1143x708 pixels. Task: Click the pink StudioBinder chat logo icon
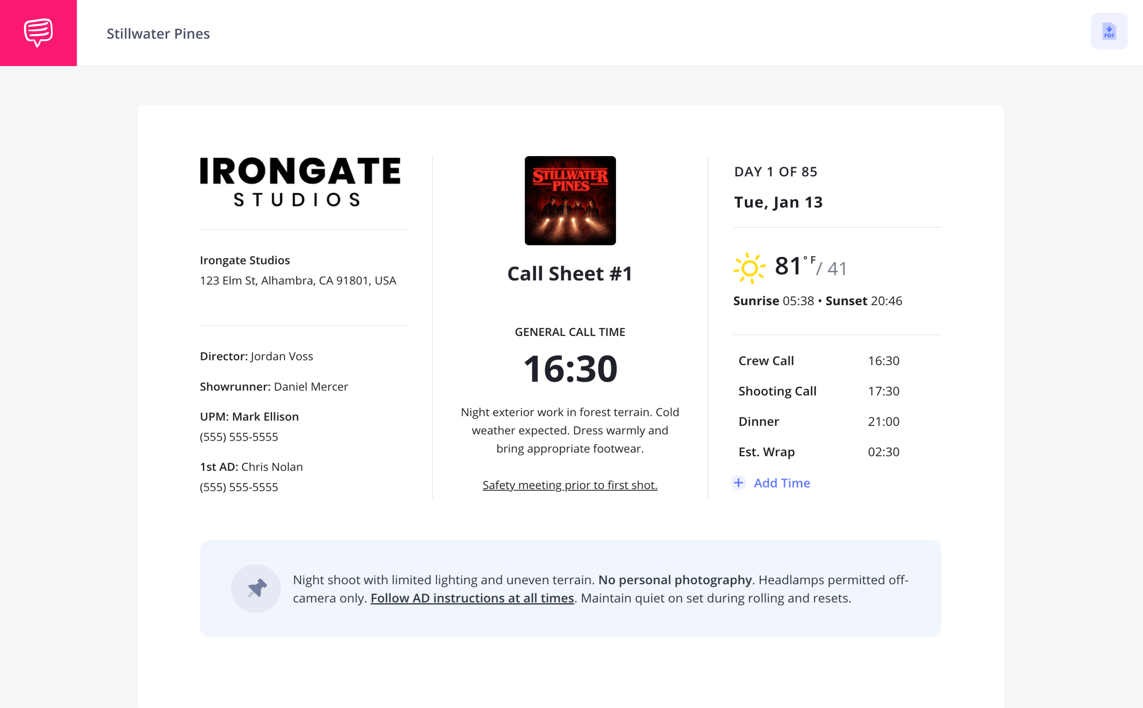click(x=38, y=33)
